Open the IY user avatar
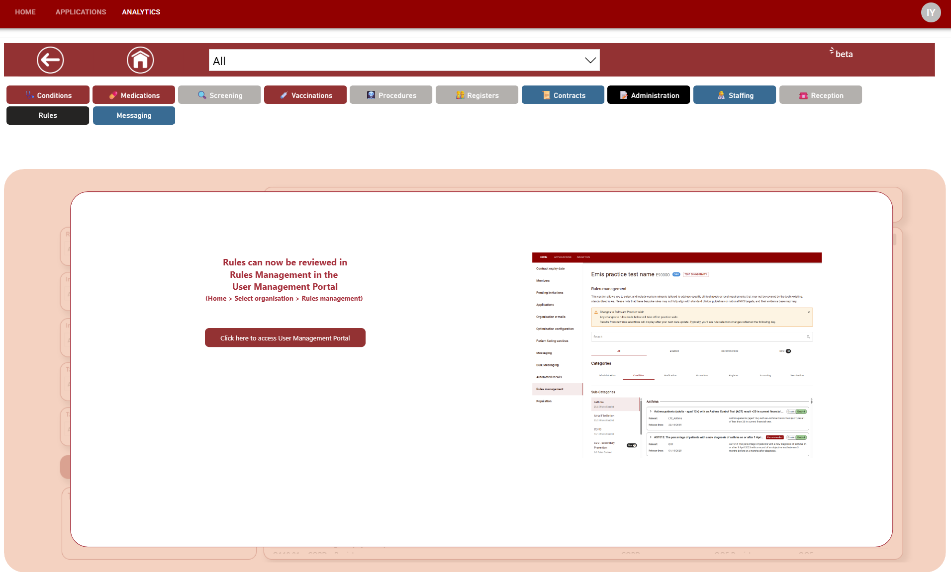 point(931,12)
